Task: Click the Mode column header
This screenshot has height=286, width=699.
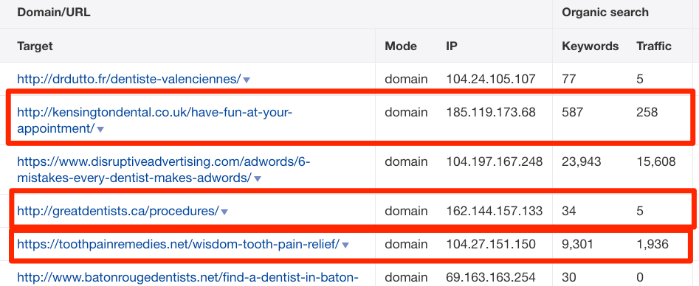Action: click(401, 46)
